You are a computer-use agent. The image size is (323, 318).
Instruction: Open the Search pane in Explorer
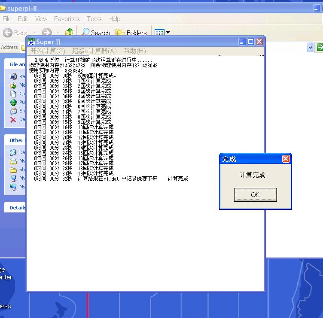coord(95,33)
